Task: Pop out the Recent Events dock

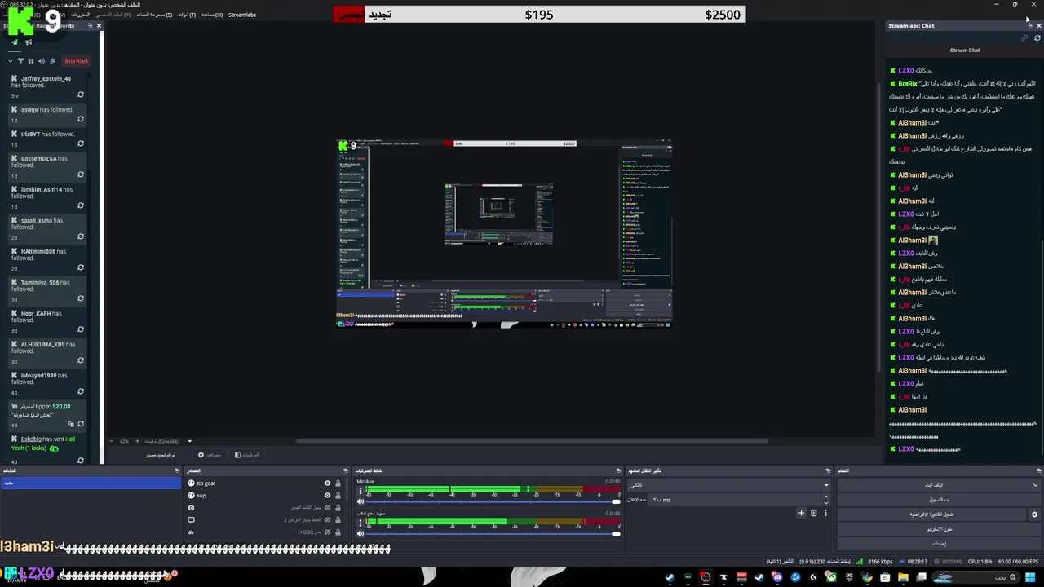Action: click(x=90, y=25)
